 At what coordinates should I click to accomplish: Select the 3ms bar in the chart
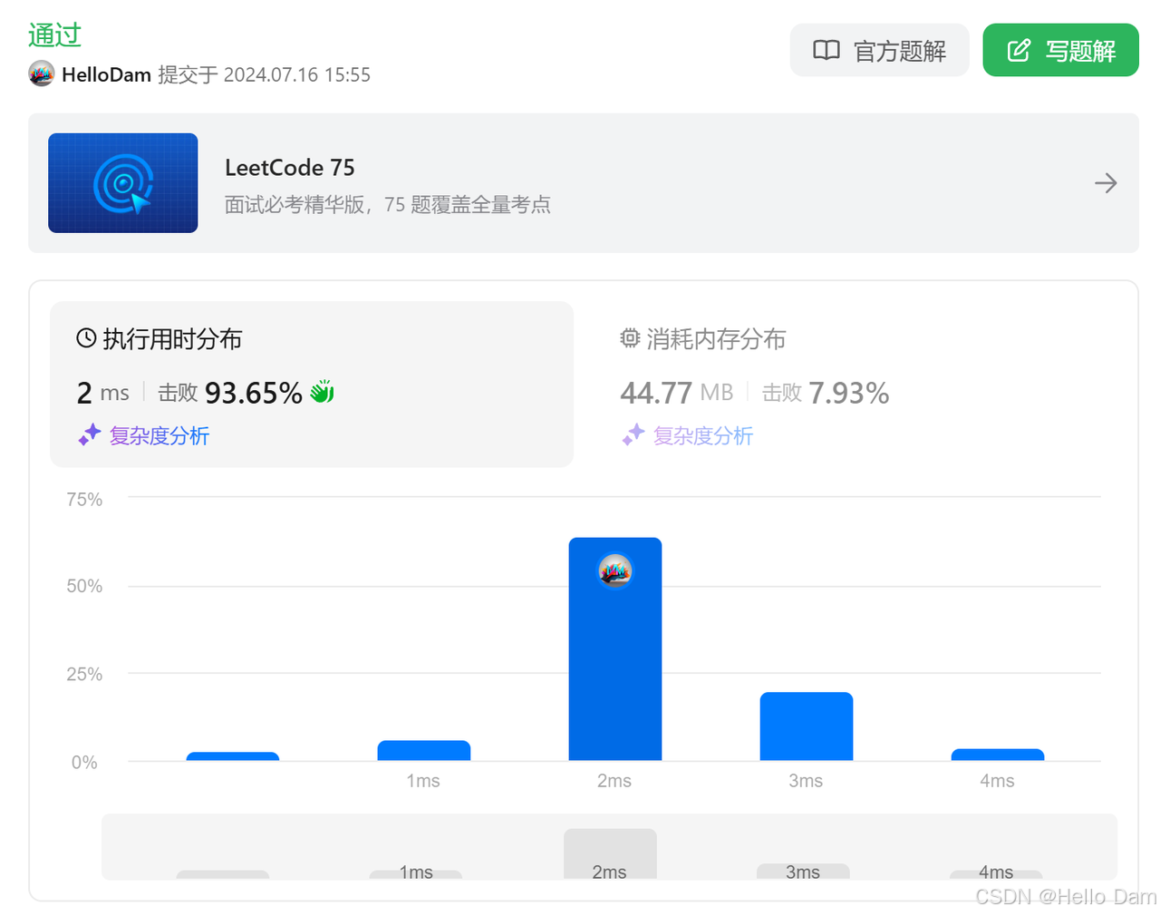tap(807, 726)
